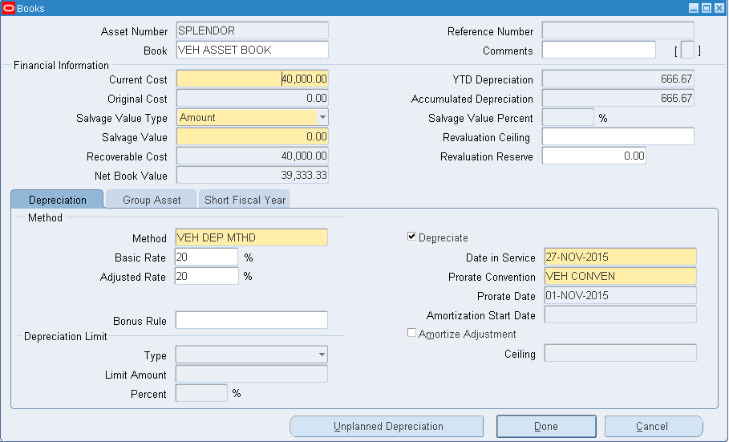Viewport: 729px width, 442px height.
Task: Select the Depreciation tab
Action: 58,200
